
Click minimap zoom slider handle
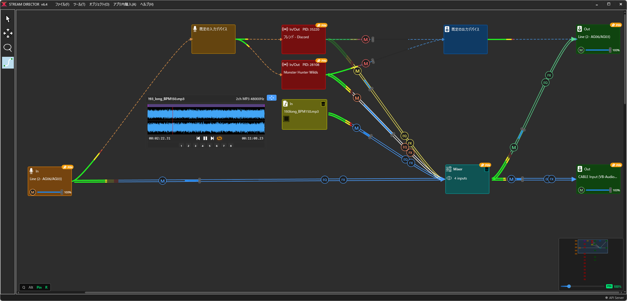pos(569,286)
